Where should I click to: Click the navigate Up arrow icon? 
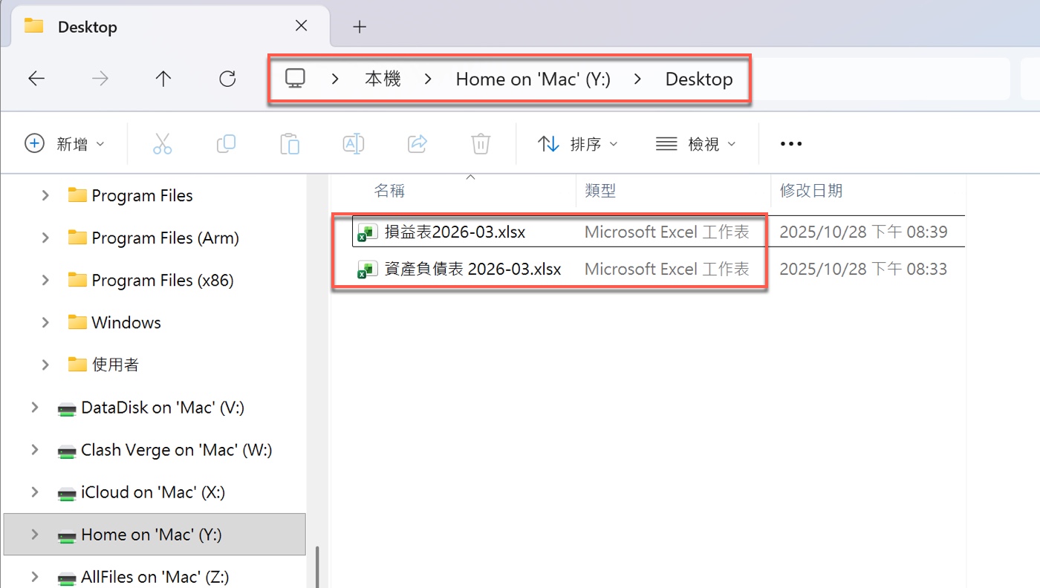[163, 78]
